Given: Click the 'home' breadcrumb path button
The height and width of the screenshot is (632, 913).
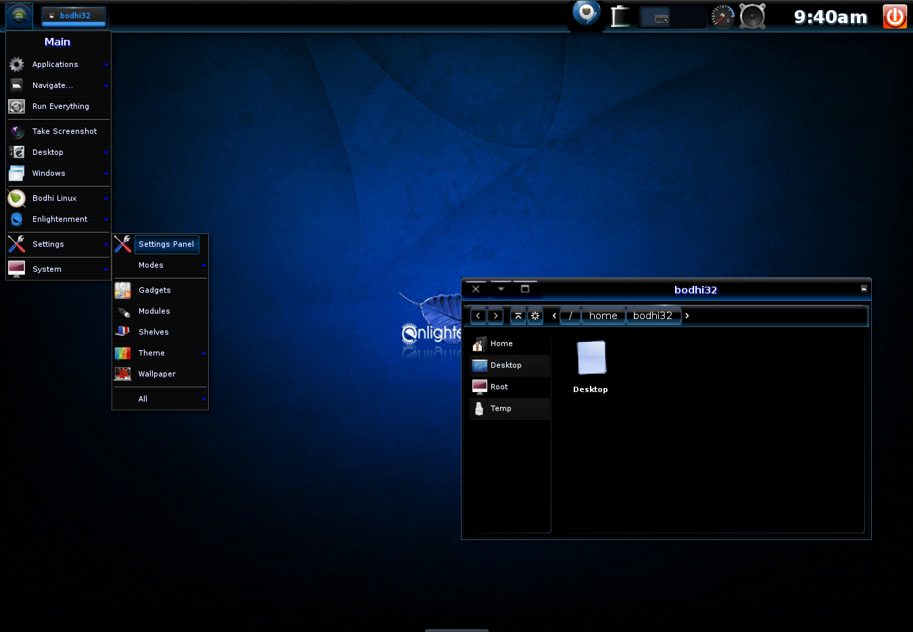Looking at the screenshot, I should 603,316.
